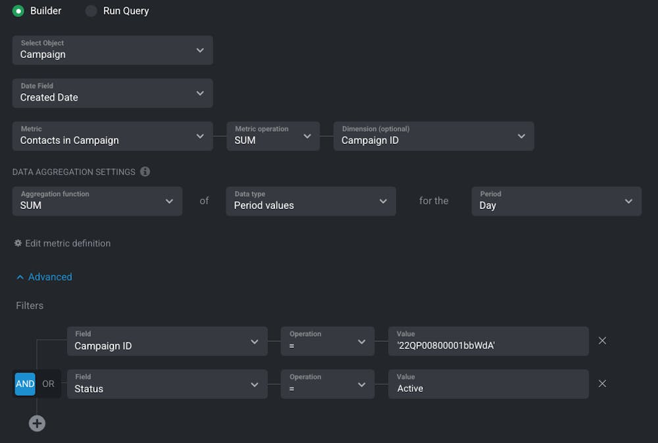Remove the Status filter with its X icon

point(602,383)
